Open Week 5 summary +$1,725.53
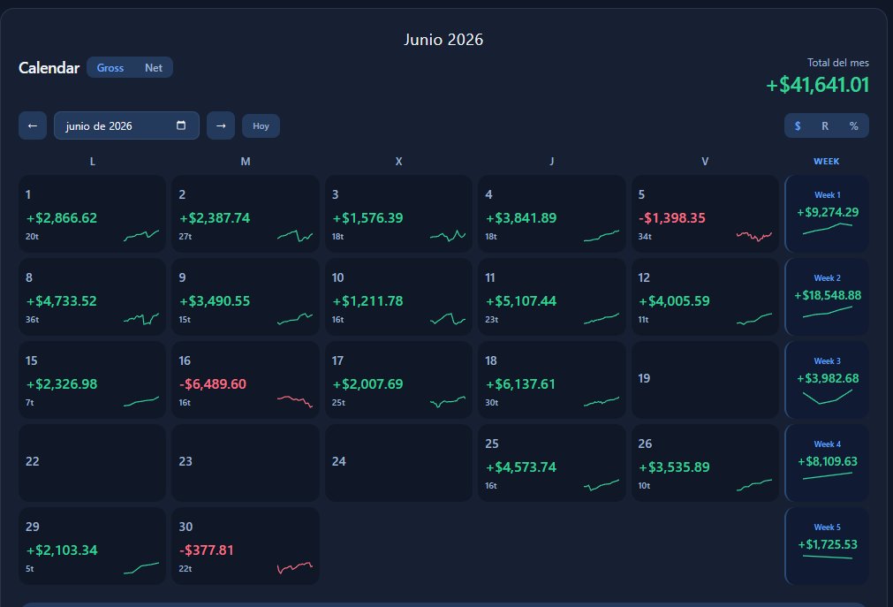The image size is (893, 607). pos(827,546)
